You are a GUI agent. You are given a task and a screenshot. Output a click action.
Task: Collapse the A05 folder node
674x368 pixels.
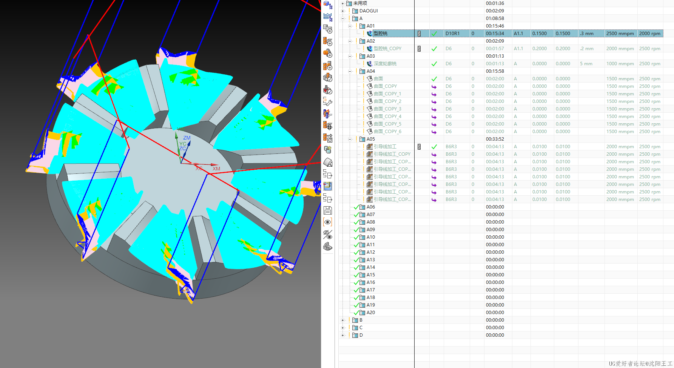tap(350, 139)
